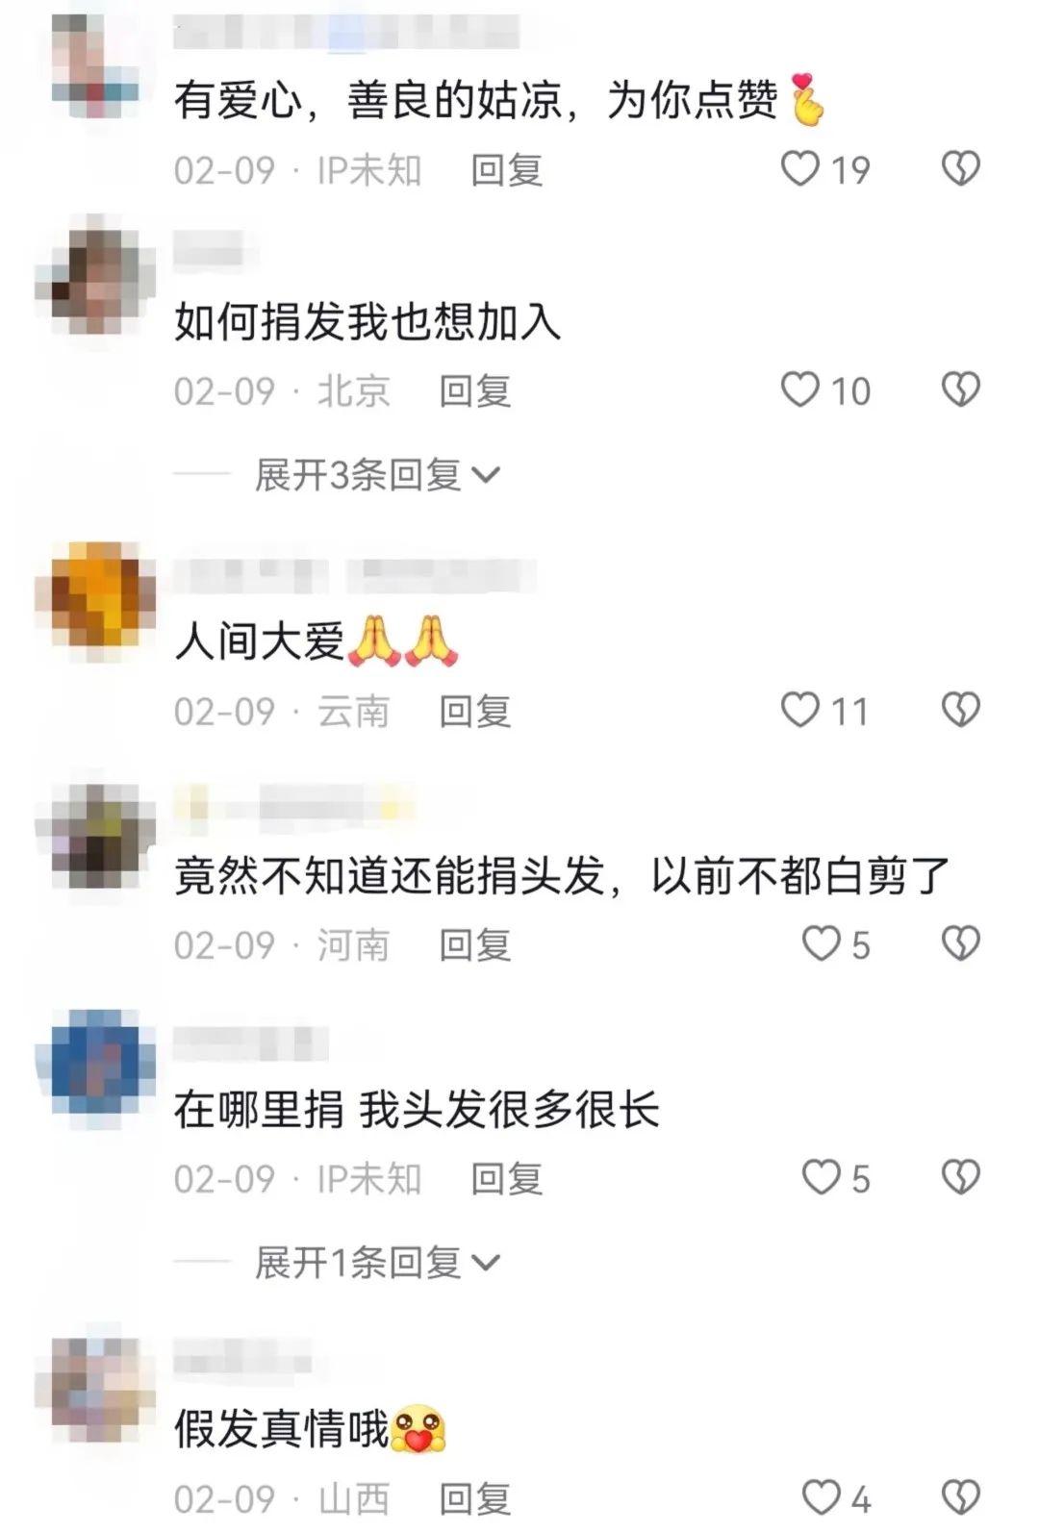Dislike the 在哪里捐 comment

pyautogui.click(x=960, y=1177)
